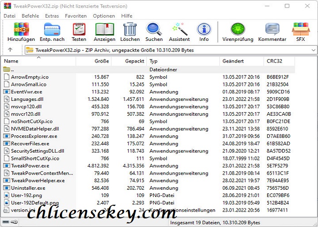This screenshot has height=227, width=318.
Task: Sort by the Name column header
Action: click(39, 61)
